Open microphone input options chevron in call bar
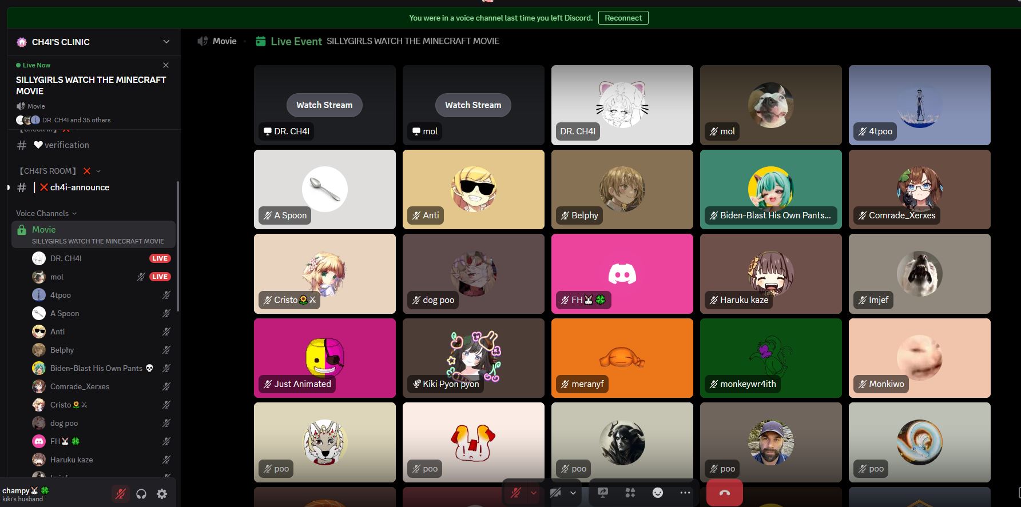The width and height of the screenshot is (1021, 507). pos(534,493)
